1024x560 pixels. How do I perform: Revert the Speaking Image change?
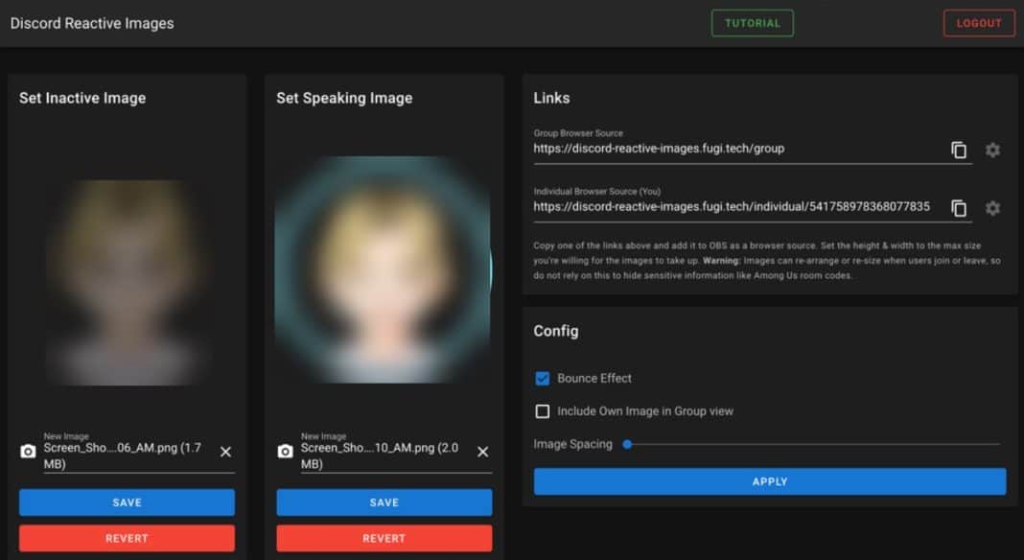[x=384, y=538]
